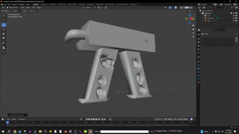Select the Measure tool
The width and height of the screenshot is (239, 134).
click(4, 48)
